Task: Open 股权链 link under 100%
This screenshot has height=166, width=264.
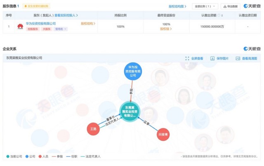Action: 166,29
